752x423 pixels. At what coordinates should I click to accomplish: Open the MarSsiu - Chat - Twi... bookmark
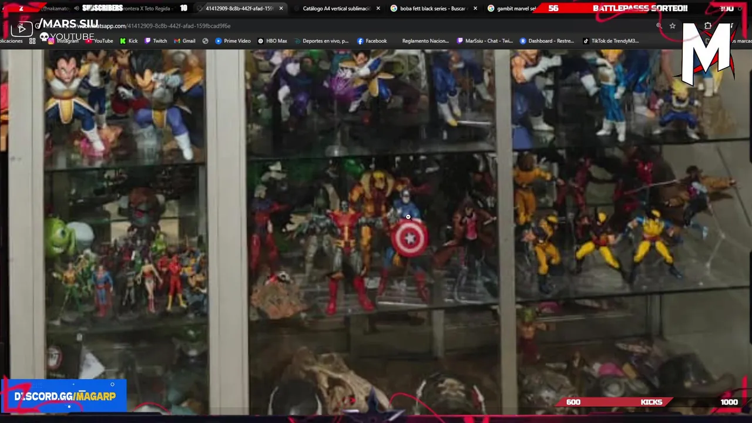click(485, 41)
